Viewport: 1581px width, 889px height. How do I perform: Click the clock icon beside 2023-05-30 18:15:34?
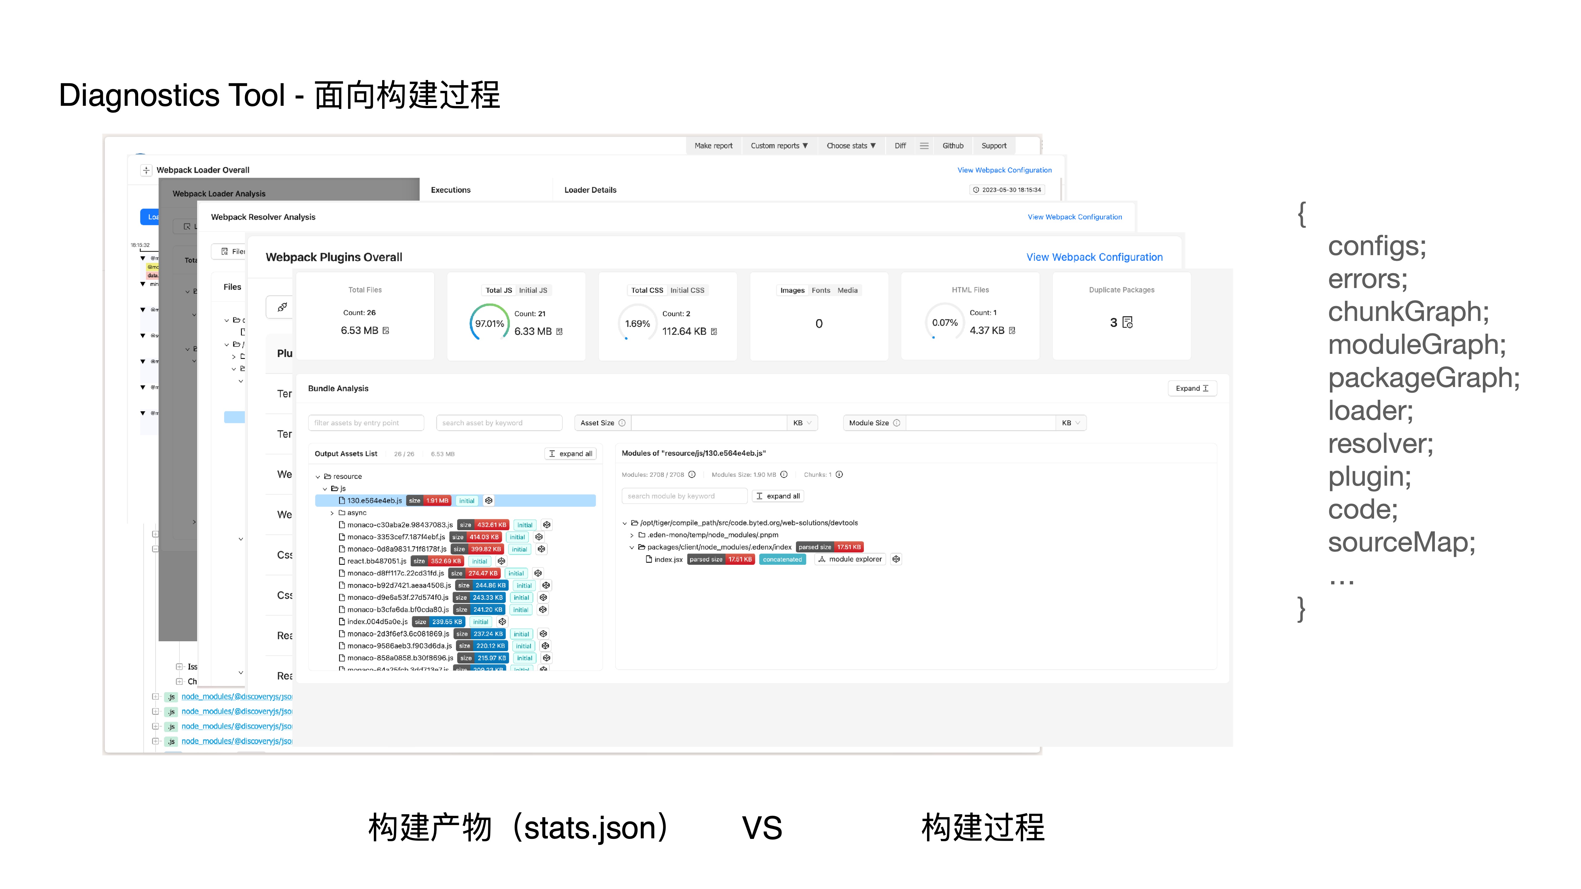coord(976,190)
